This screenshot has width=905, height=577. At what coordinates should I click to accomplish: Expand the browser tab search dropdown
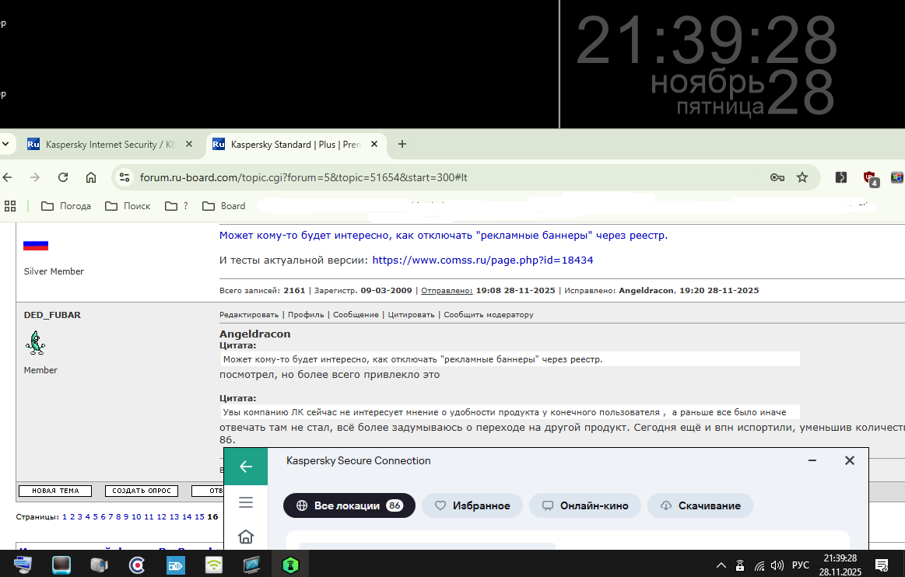(5, 145)
